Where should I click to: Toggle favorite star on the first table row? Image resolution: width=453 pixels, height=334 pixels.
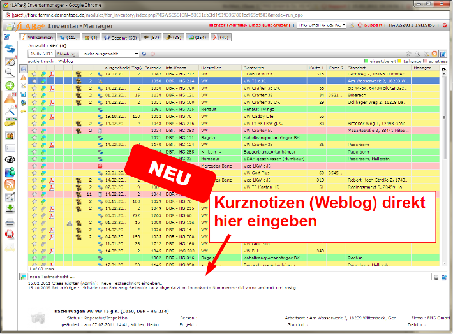click(33, 74)
